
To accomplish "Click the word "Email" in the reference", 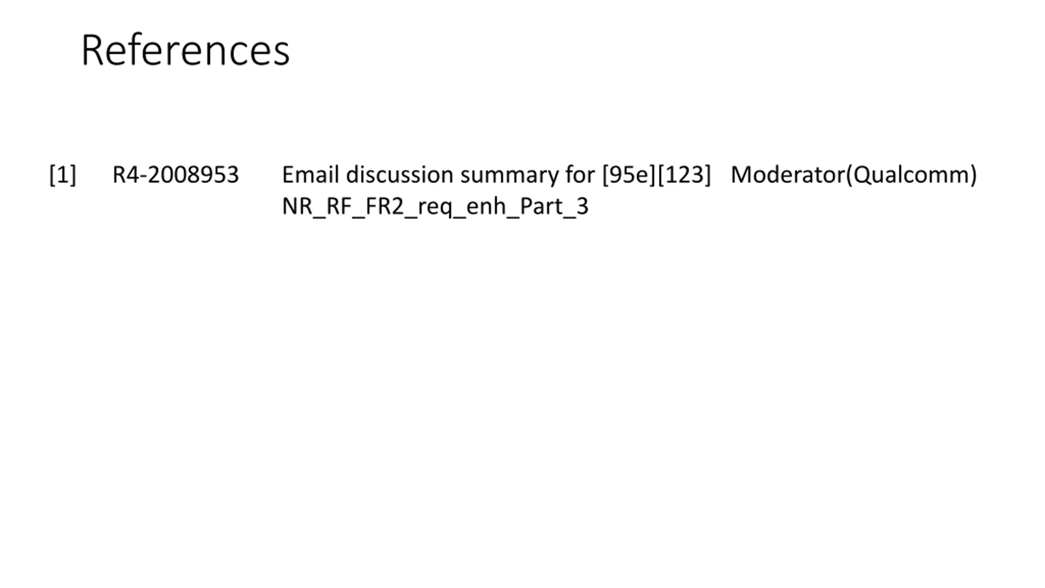I will click(310, 175).
